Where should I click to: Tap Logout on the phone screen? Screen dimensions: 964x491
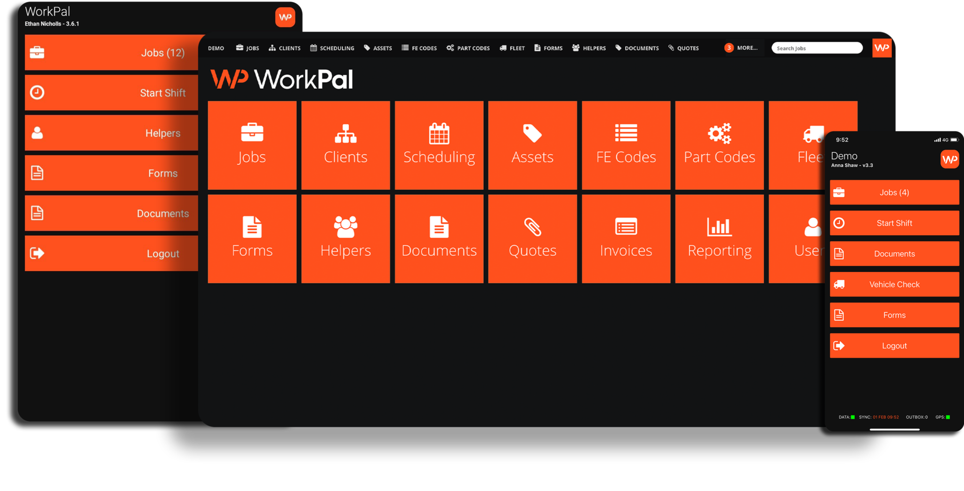894,345
